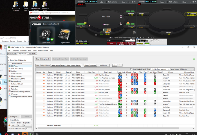Click flop cards 5 7 2 in first row
This screenshot has width=197, height=135.
click(135, 75)
